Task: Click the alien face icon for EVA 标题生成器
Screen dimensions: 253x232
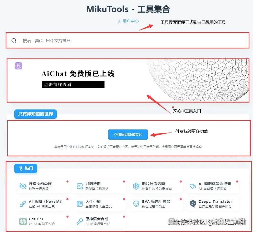Action: [x=136, y=204]
